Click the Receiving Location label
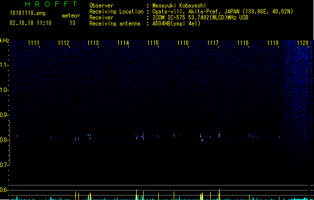The height and width of the screenshot is (200, 314). (x=116, y=11)
